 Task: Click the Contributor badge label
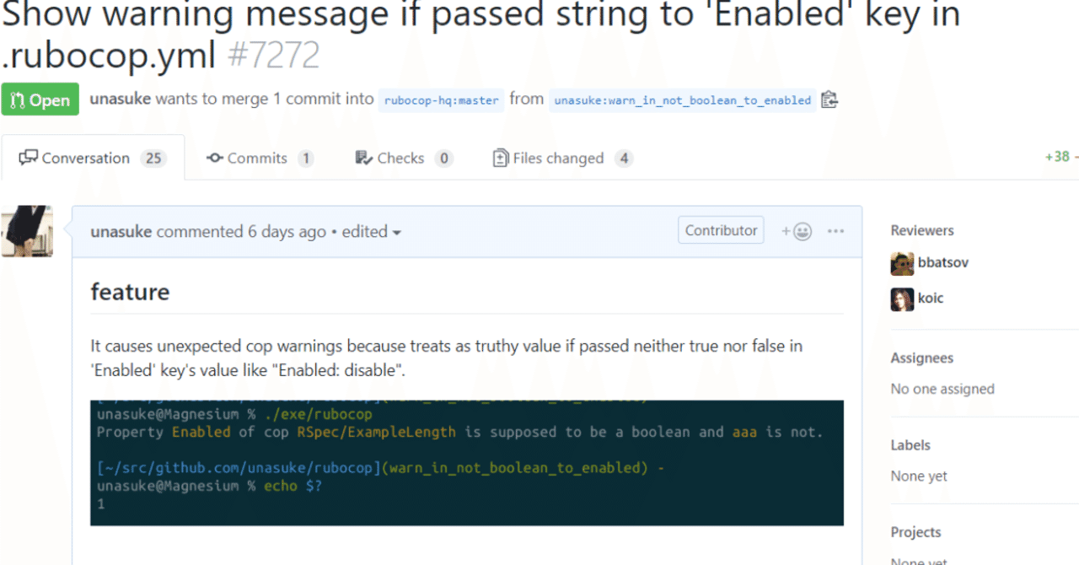[721, 230]
